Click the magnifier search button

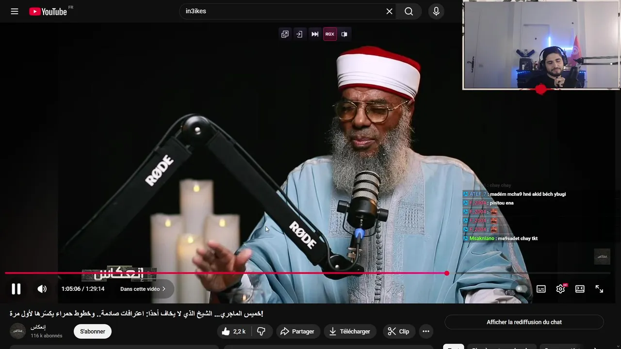(409, 11)
